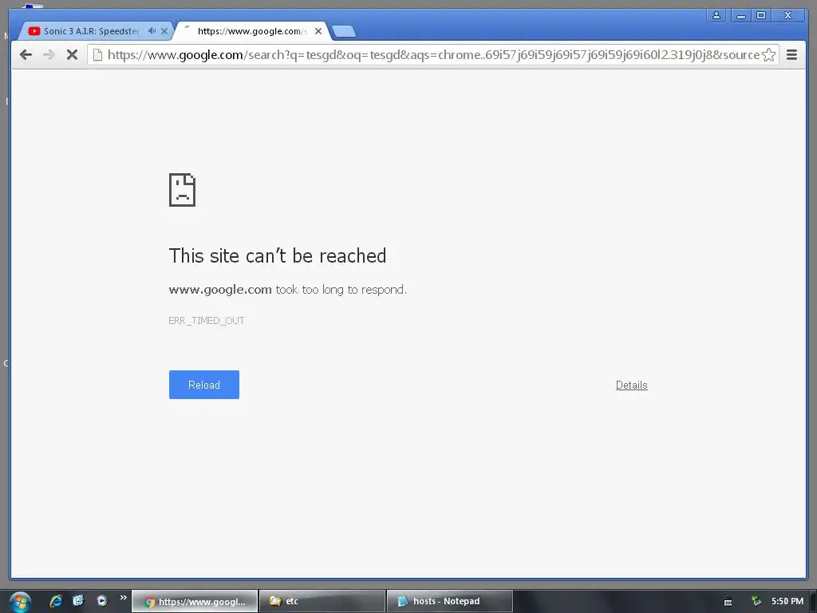The image size is (817, 613).
Task: Click the address bar URL field
Action: [432, 55]
